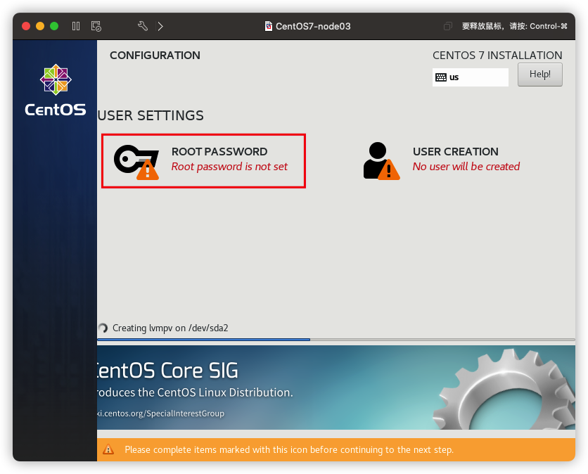Click the 'Please complete items marked' warning message

[x=289, y=449]
